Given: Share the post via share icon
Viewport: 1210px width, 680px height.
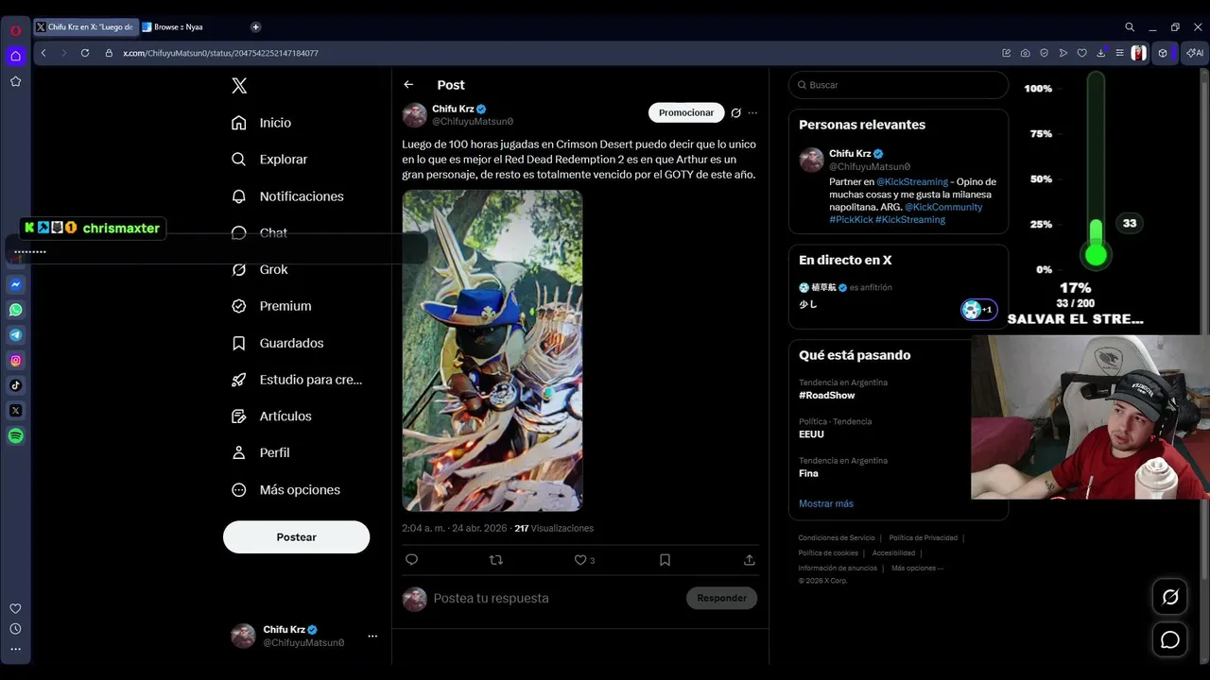Looking at the screenshot, I should [750, 560].
